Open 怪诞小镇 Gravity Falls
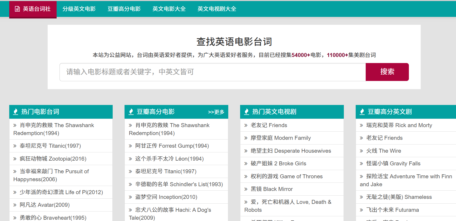456x221 pixels. 393,164
